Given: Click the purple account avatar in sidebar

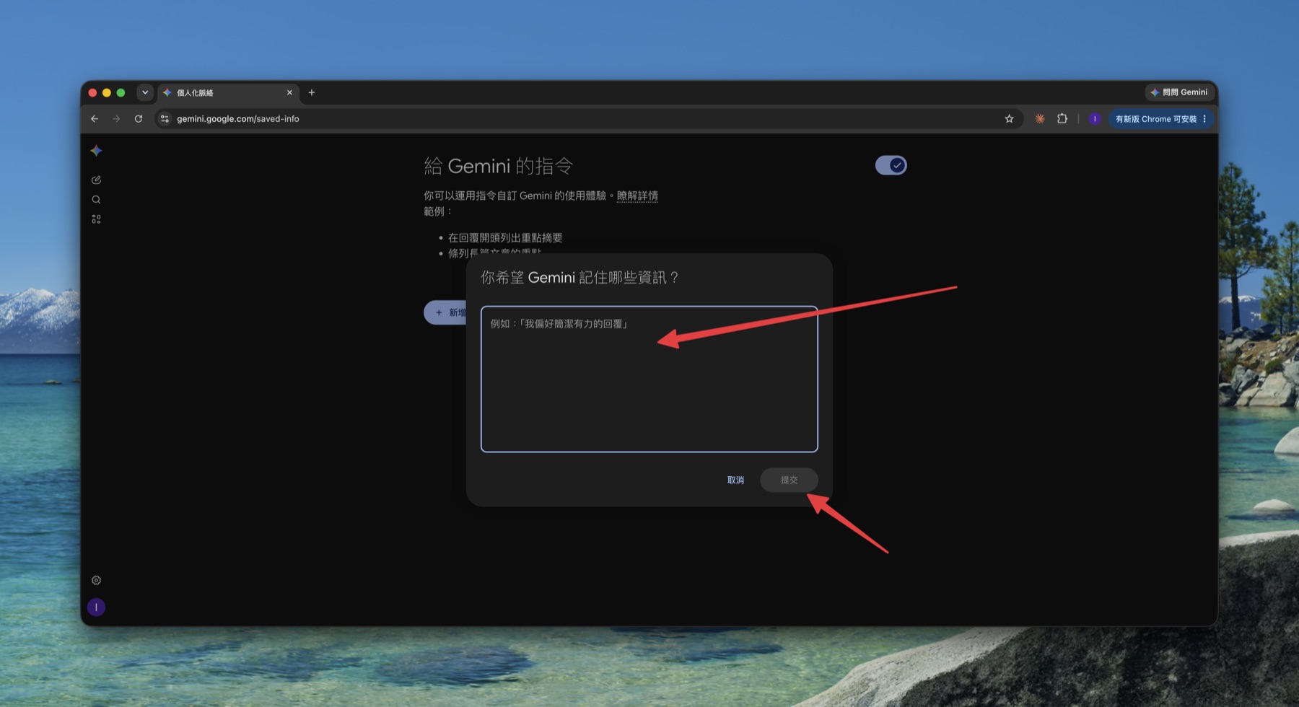Looking at the screenshot, I should pos(96,607).
